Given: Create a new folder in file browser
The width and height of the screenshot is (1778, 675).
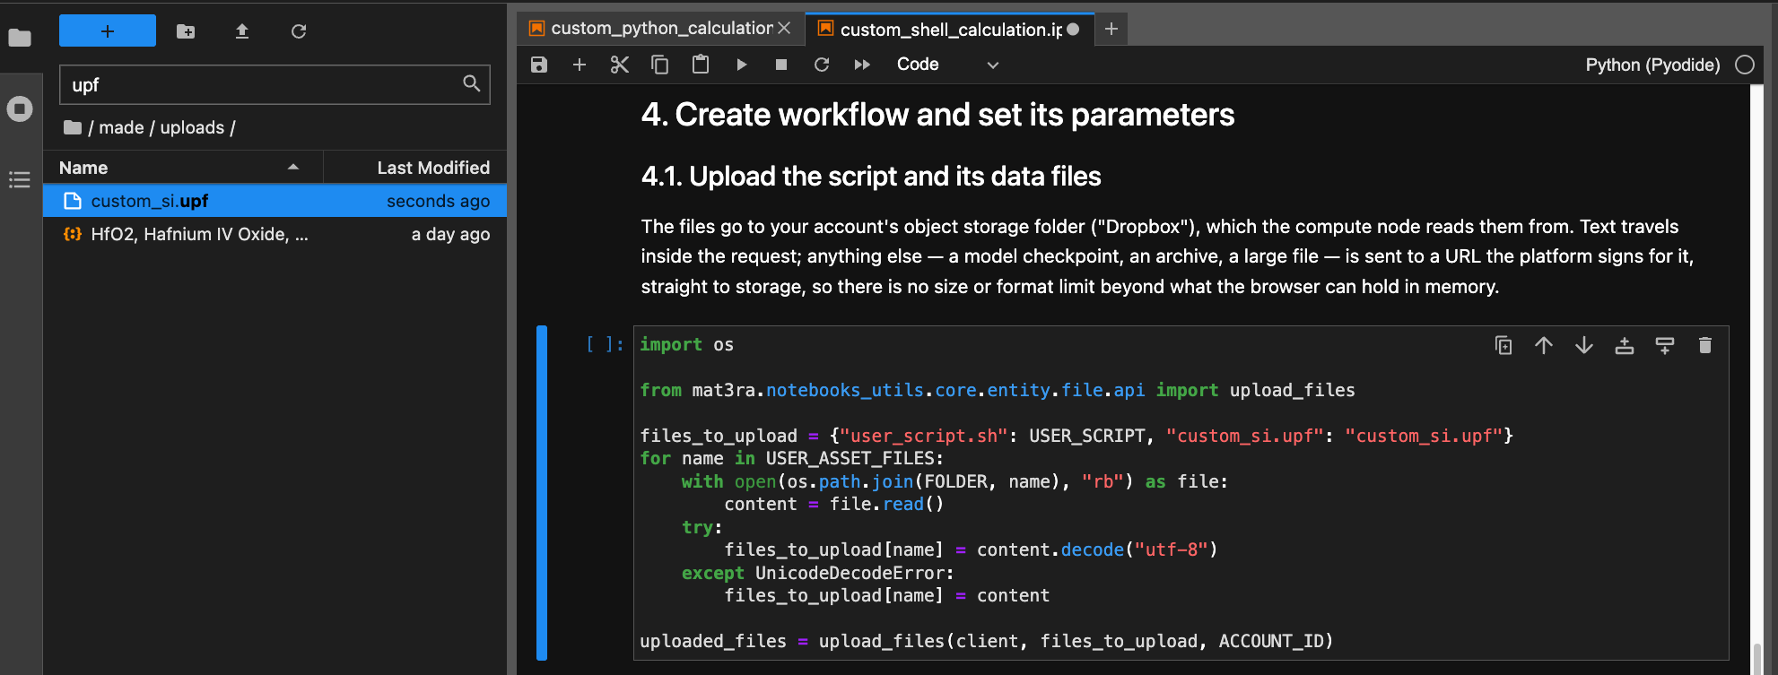Looking at the screenshot, I should tap(186, 31).
